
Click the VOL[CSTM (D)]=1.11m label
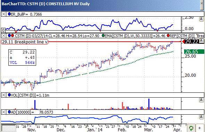pyautogui.click(x=30, y=95)
